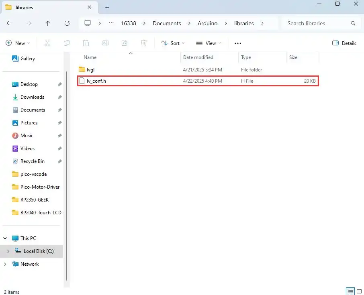Open the View dropdown menu
This screenshot has width=364, height=295.
tap(208, 43)
